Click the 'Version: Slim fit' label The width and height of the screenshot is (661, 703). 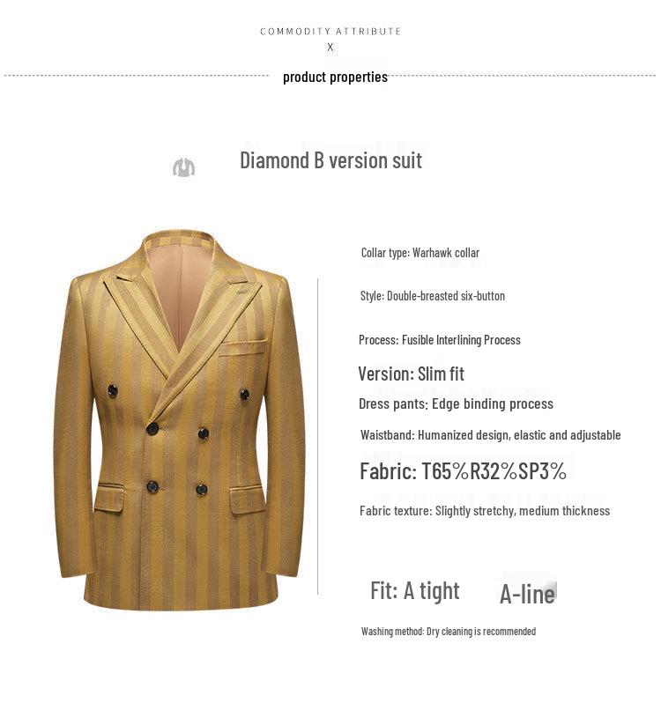click(x=412, y=374)
